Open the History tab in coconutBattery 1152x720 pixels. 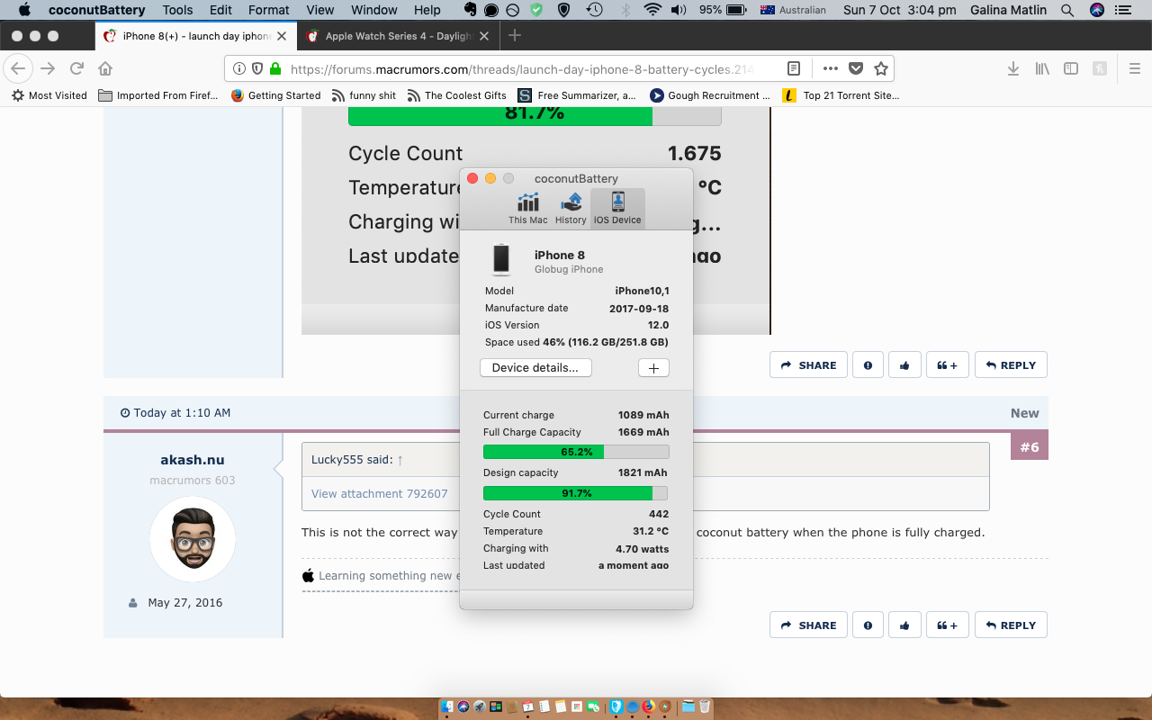[571, 208]
